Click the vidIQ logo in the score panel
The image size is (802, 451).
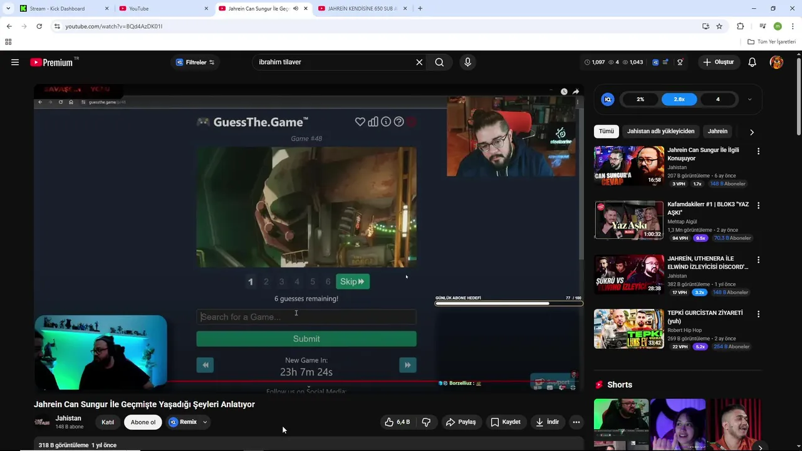(608, 99)
